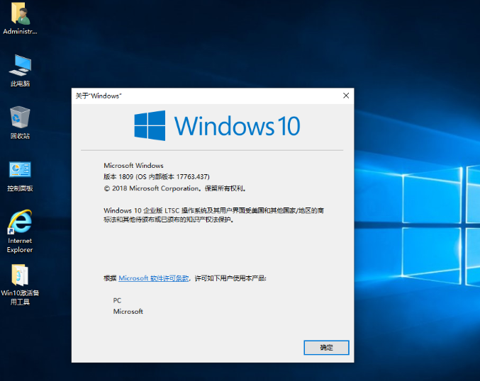The width and height of the screenshot is (480, 381).
Task: Close the 关于"Windows" dialog
Action: (346, 96)
